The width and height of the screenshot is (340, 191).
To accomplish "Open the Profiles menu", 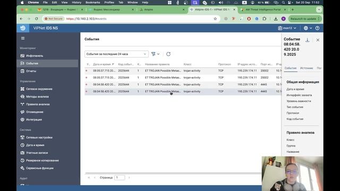I will [109, 3].
